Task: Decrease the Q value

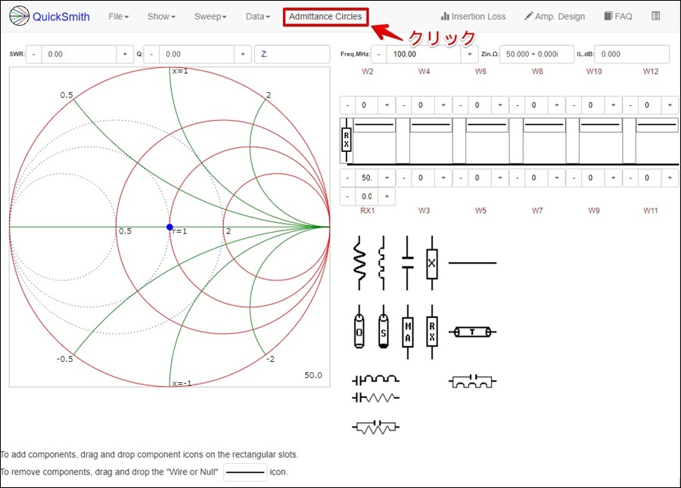Action: [x=151, y=54]
